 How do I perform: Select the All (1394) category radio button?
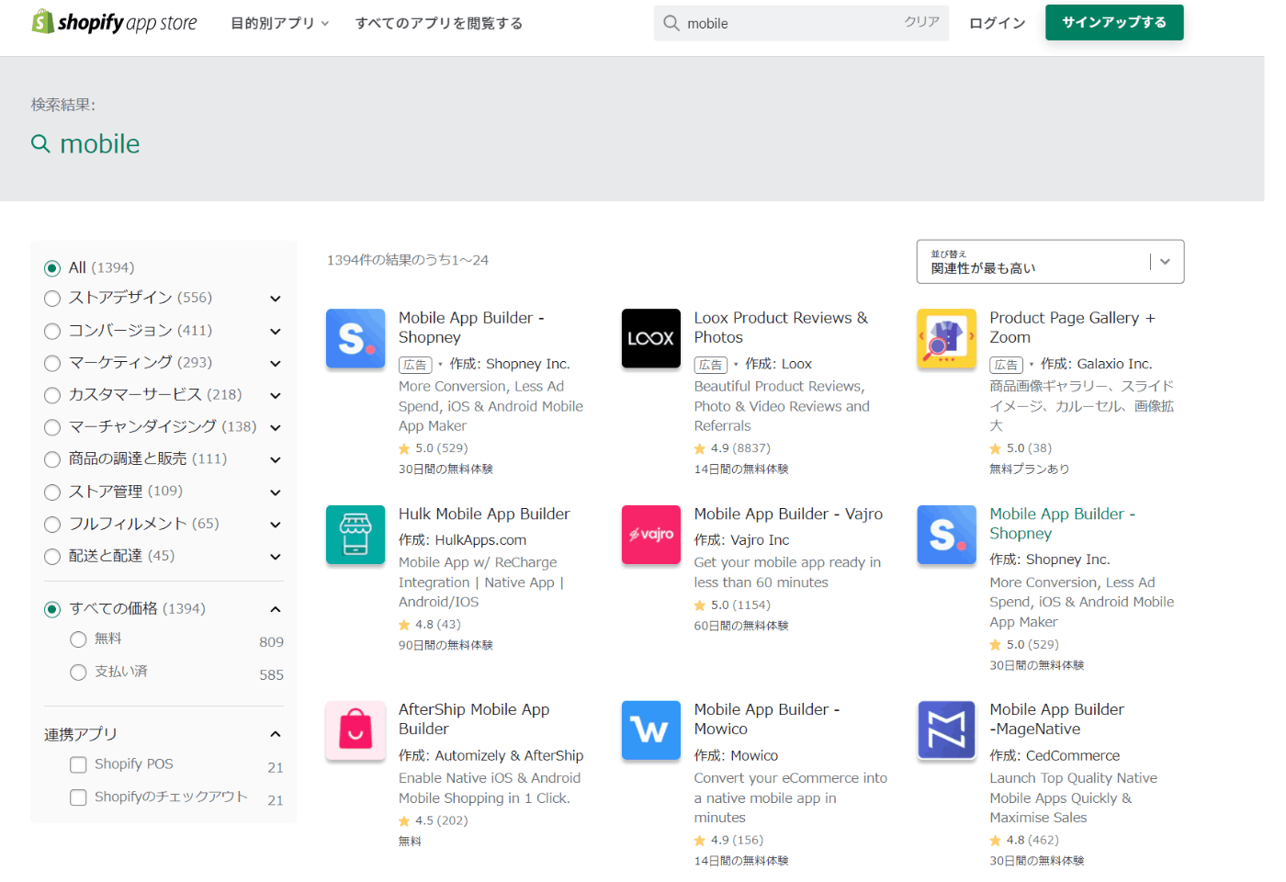pos(52,268)
